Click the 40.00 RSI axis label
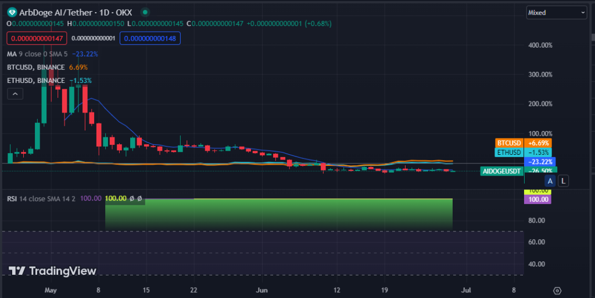The height and width of the screenshot is (298, 595). (x=536, y=264)
